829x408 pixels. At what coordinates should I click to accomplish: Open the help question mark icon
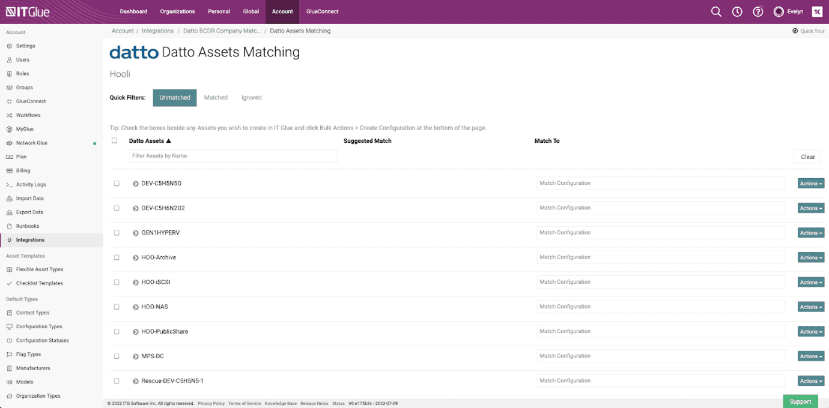758,11
